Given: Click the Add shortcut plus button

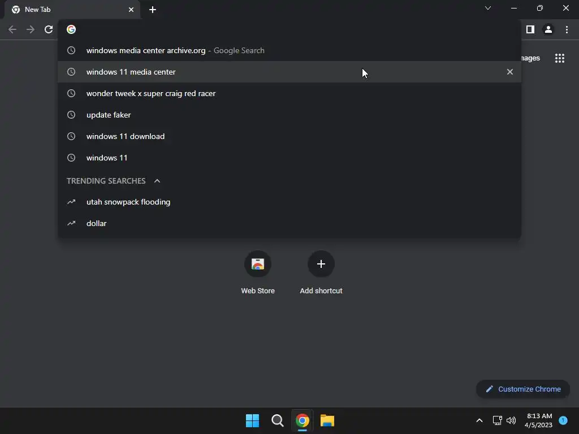Looking at the screenshot, I should click(x=321, y=264).
